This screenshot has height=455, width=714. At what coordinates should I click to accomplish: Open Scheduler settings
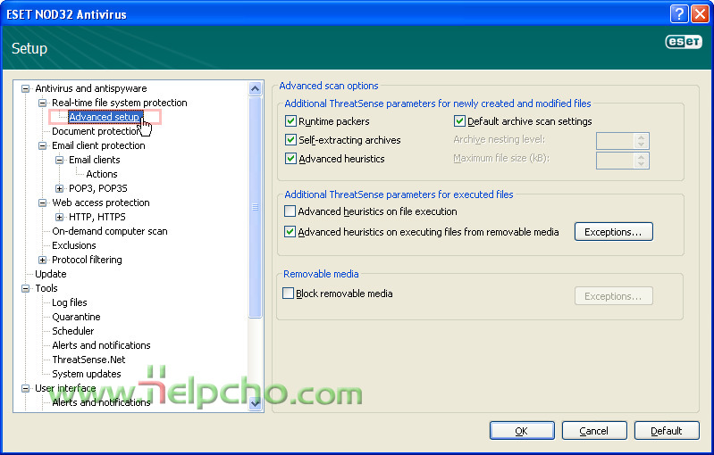(73, 331)
